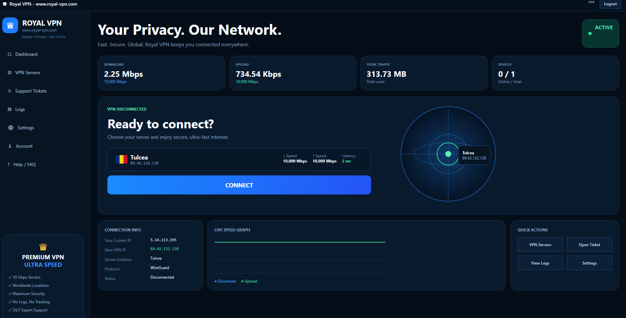Click the Open Ticket quick action

[589, 244]
